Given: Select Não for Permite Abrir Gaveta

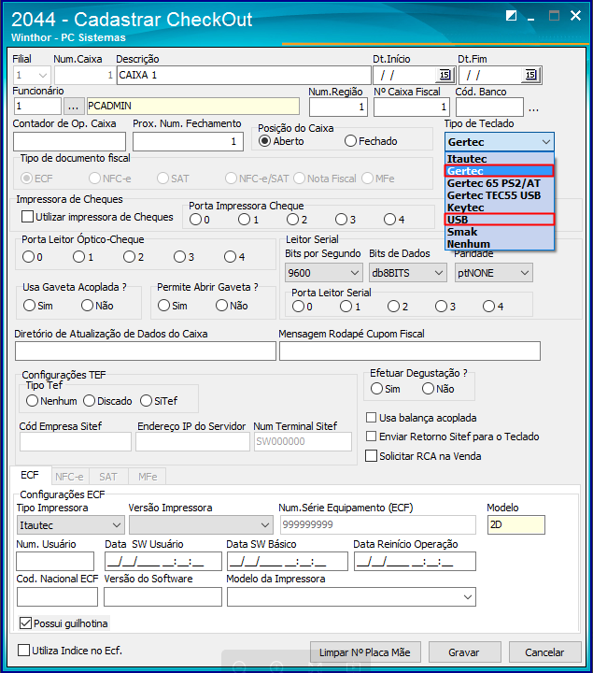Looking at the screenshot, I should tap(221, 305).
